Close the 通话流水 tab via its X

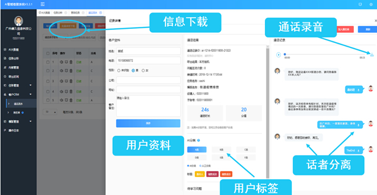pos(101,13)
